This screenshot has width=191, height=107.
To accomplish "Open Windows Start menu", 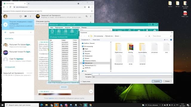I will pyautogui.click(x=2, y=105).
